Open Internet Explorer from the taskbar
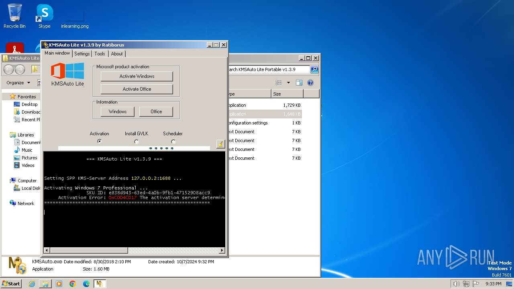 (x=32, y=284)
